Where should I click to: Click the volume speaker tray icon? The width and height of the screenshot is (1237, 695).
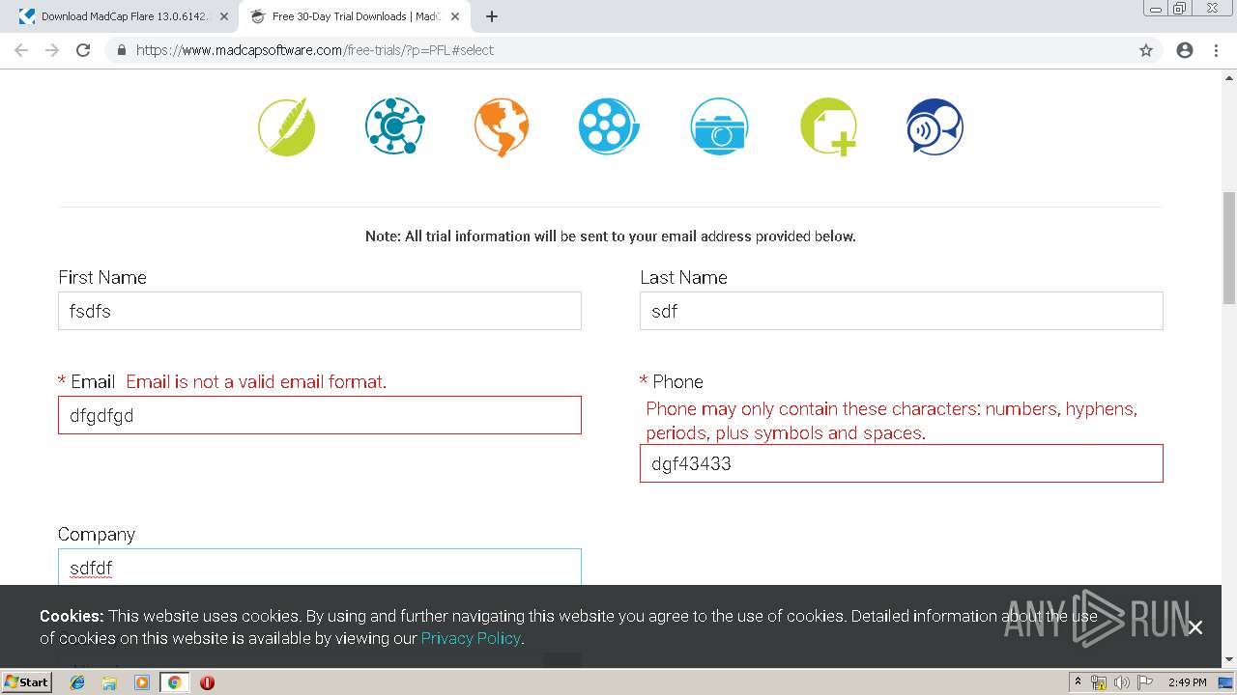point(1121,682)
